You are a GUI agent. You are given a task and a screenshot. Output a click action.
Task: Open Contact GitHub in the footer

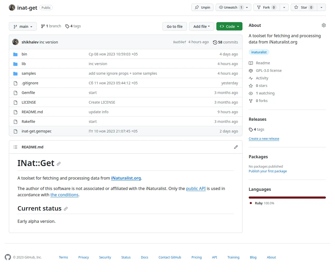click(170, 257)
